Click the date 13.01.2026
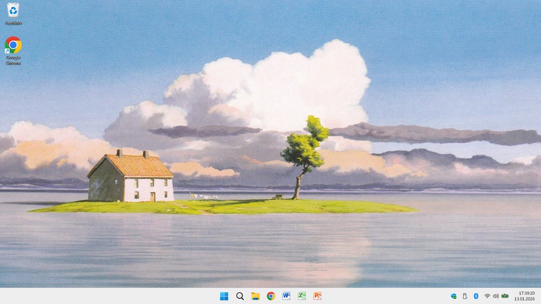The image size is (541, 304). coord(525,299)
